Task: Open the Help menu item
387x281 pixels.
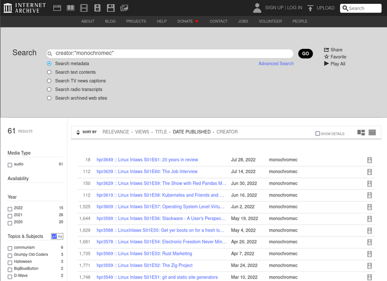Action: [162, 21]
